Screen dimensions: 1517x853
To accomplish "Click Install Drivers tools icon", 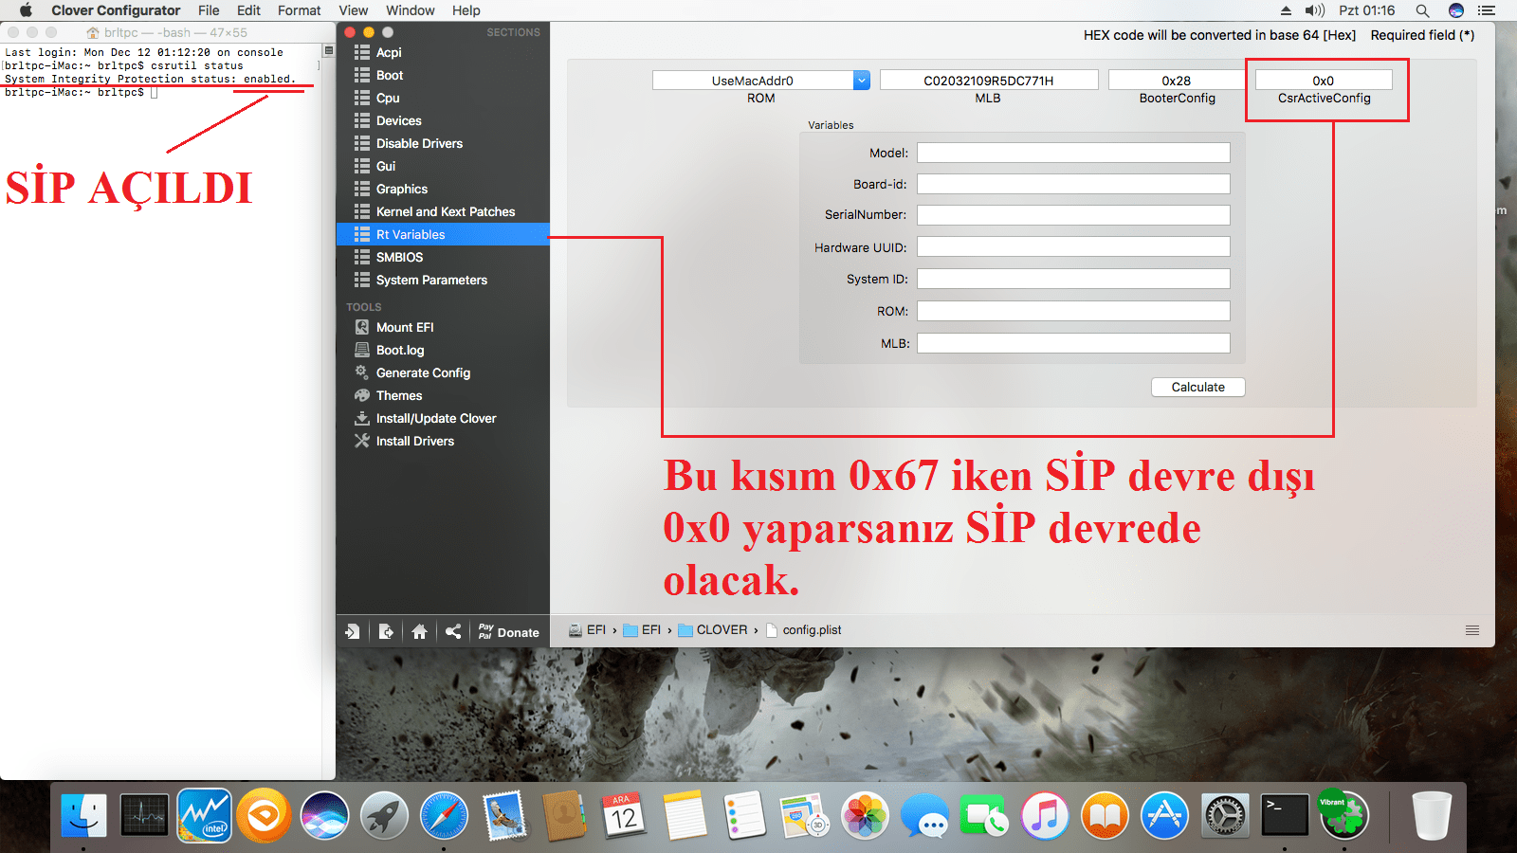I will pyautogui.click(x=361, y=441).
